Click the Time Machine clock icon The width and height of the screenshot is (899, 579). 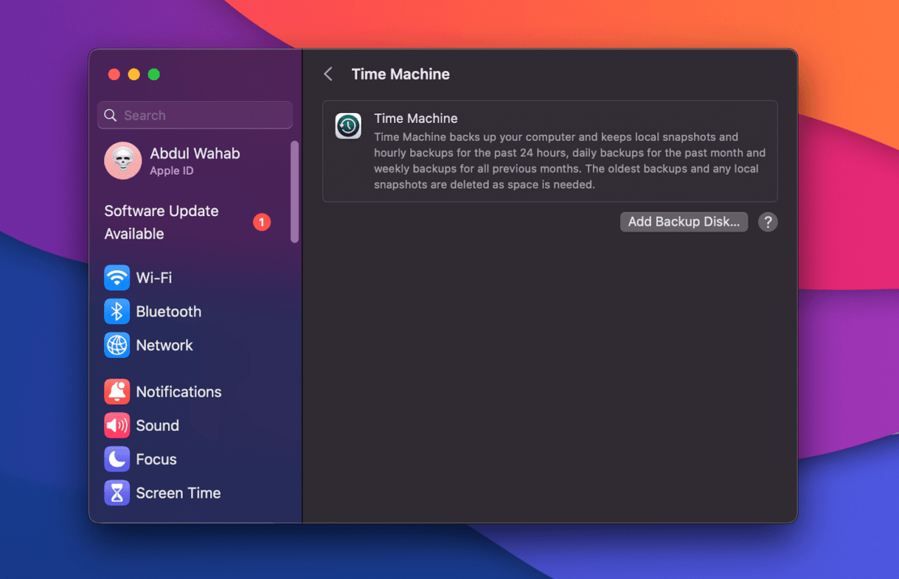click(x=348, y=126)
